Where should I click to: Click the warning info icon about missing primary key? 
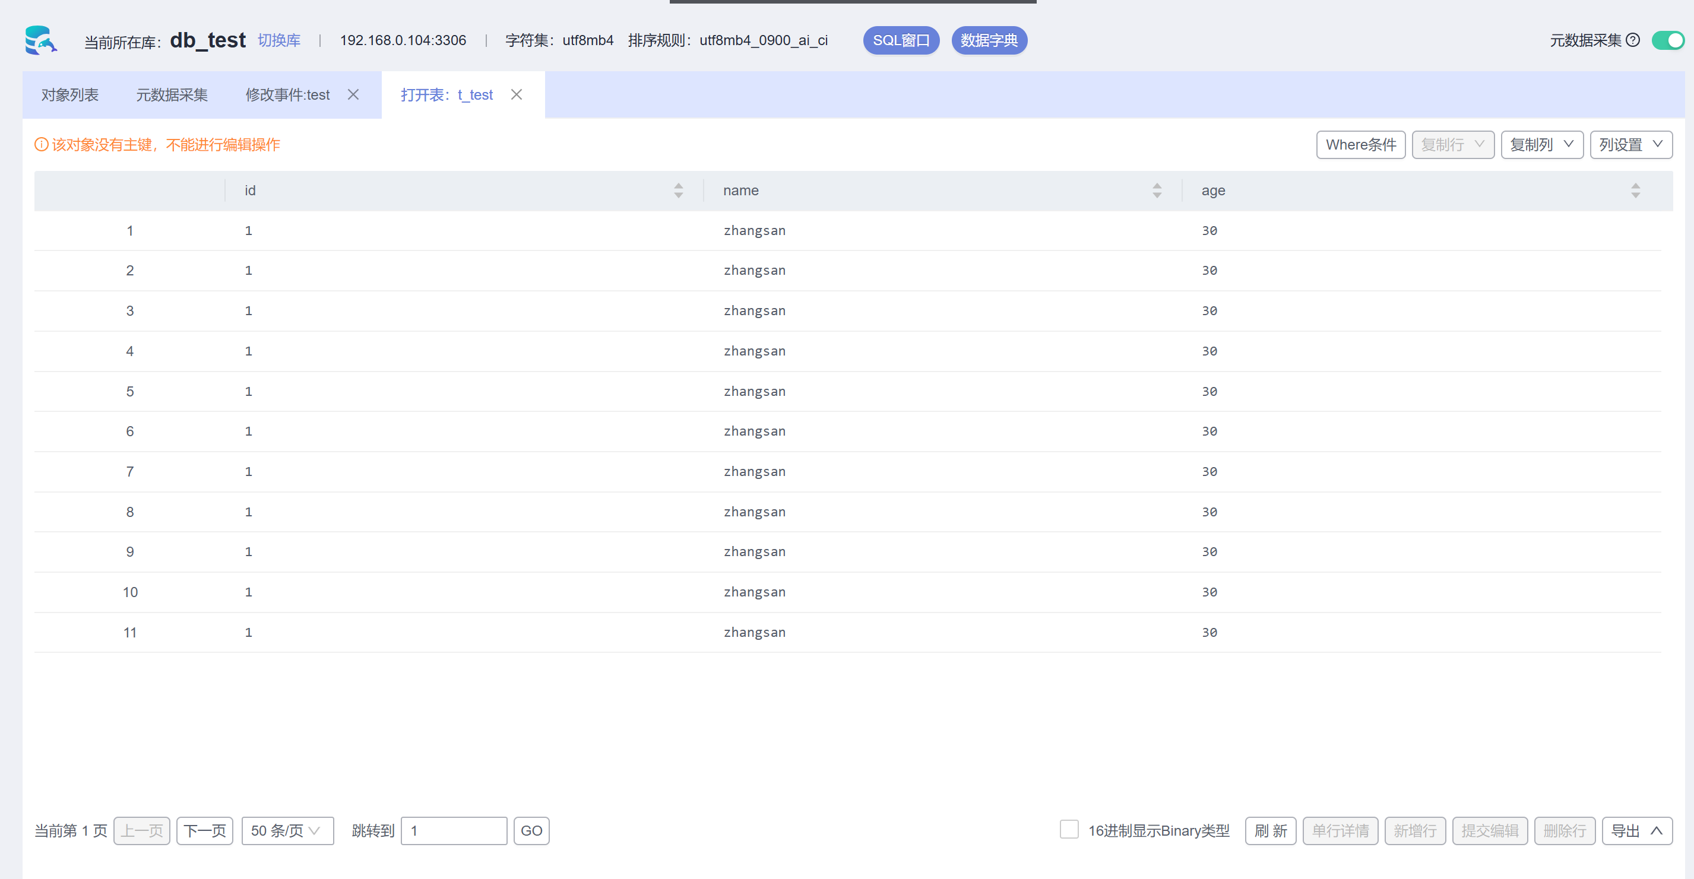click(41, 145)
